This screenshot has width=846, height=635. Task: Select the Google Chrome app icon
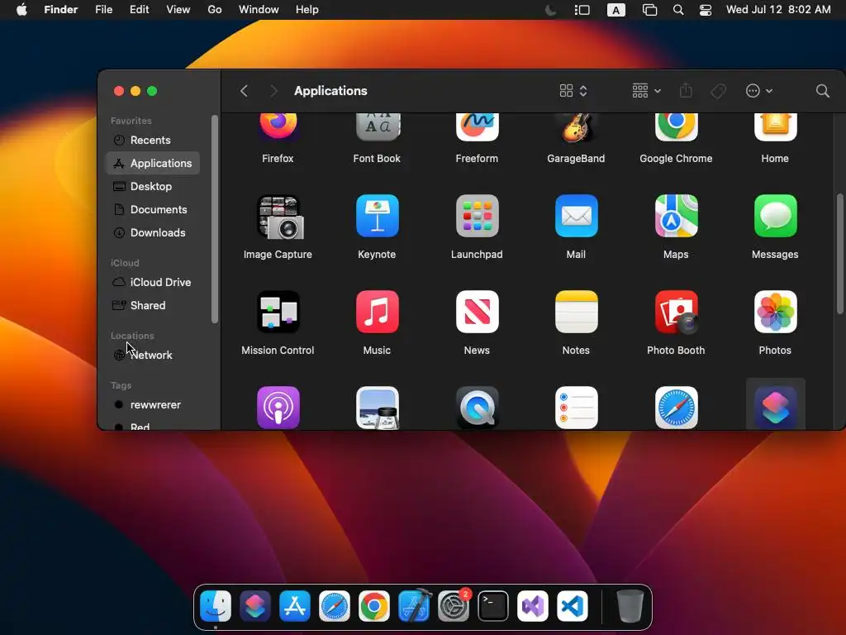pyautogui.click(x=676, y=127)
